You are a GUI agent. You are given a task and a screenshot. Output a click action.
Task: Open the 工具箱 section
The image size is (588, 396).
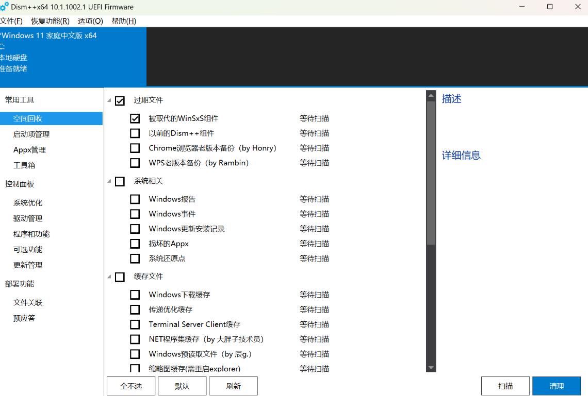coord(24,165)
